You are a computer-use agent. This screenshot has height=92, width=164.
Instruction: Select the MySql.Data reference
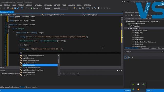pyautogui.click(x=139, y=33)
